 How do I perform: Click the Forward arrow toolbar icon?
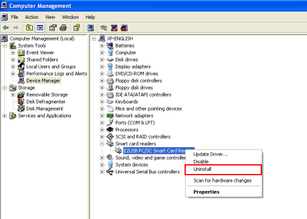tap(16, 27)
